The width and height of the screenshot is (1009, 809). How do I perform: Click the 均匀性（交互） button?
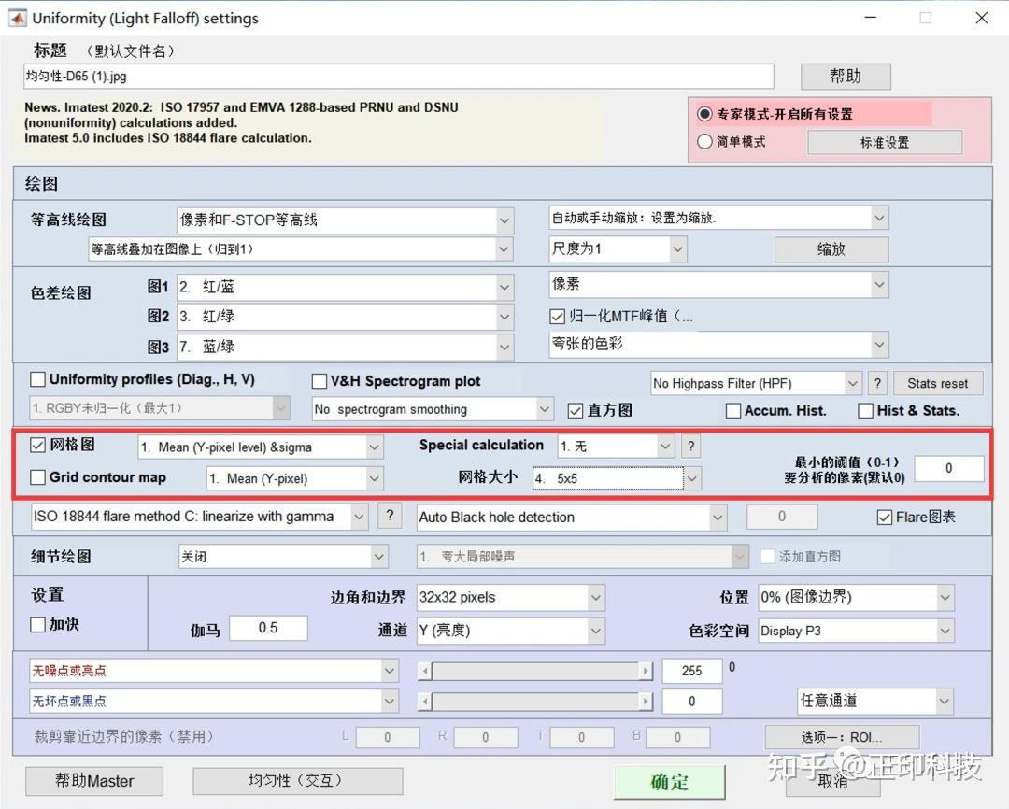(x=297, y=781)
